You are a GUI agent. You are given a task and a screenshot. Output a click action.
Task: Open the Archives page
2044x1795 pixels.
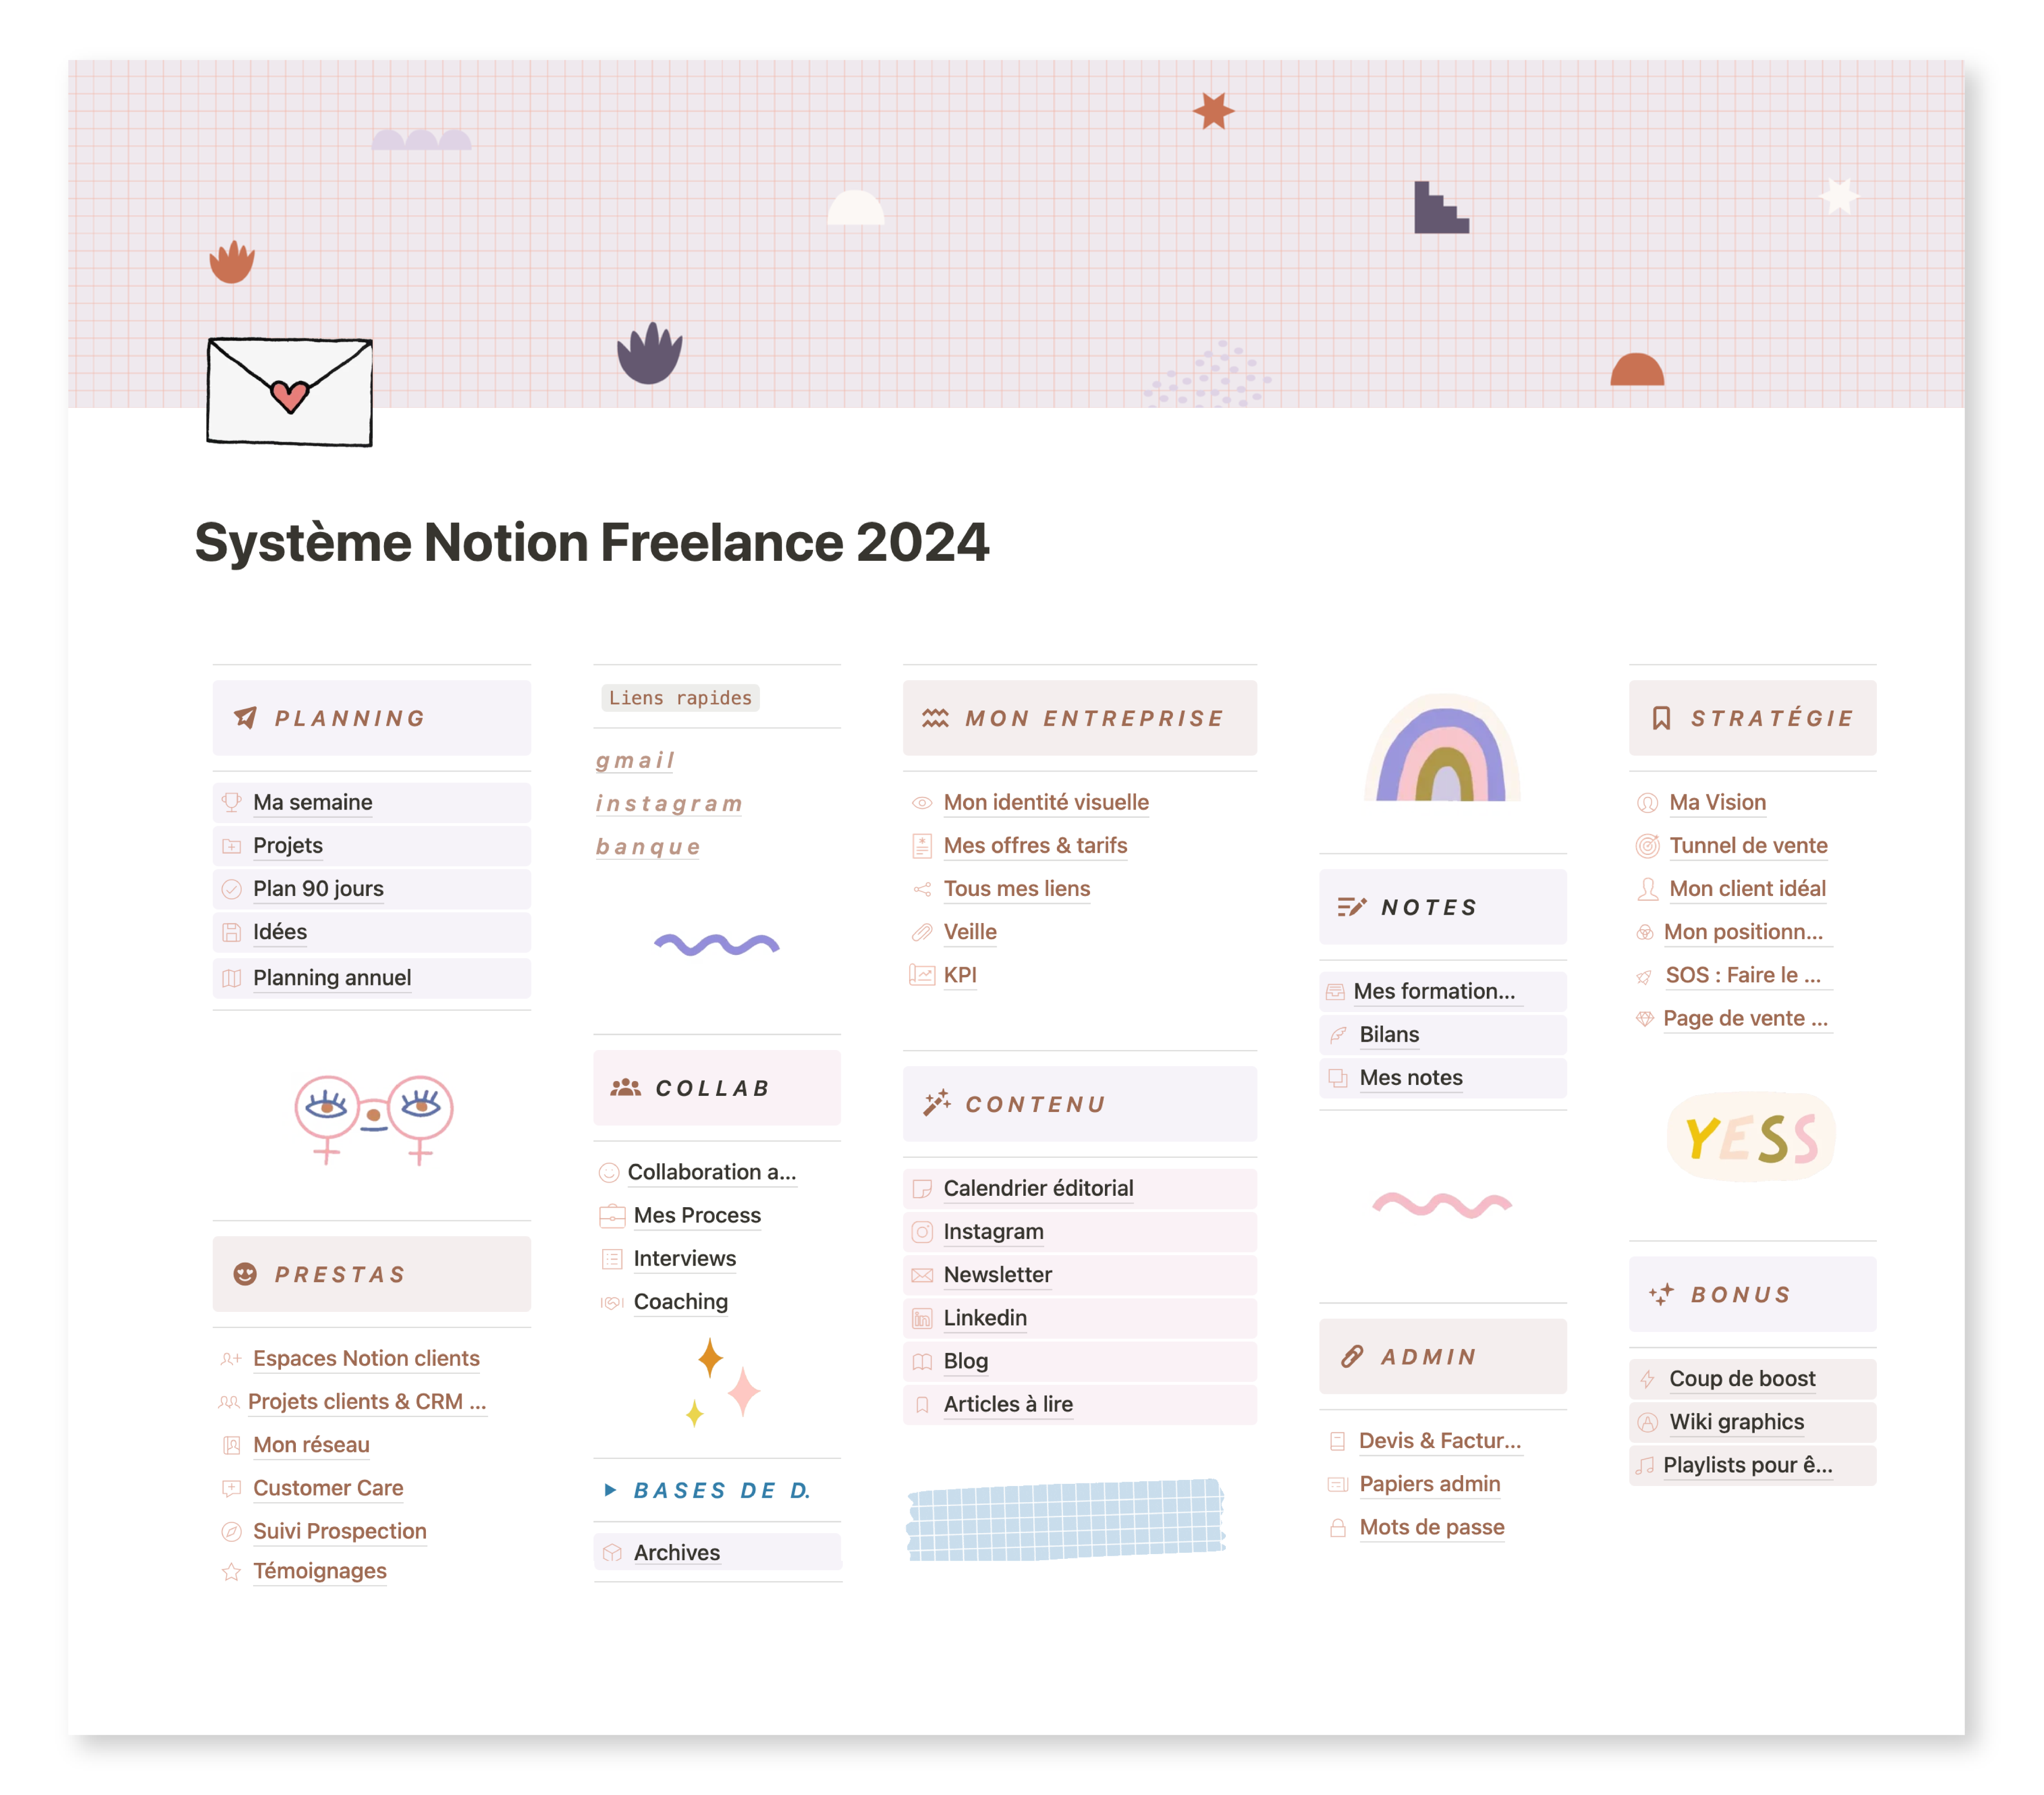[676, 1553]
